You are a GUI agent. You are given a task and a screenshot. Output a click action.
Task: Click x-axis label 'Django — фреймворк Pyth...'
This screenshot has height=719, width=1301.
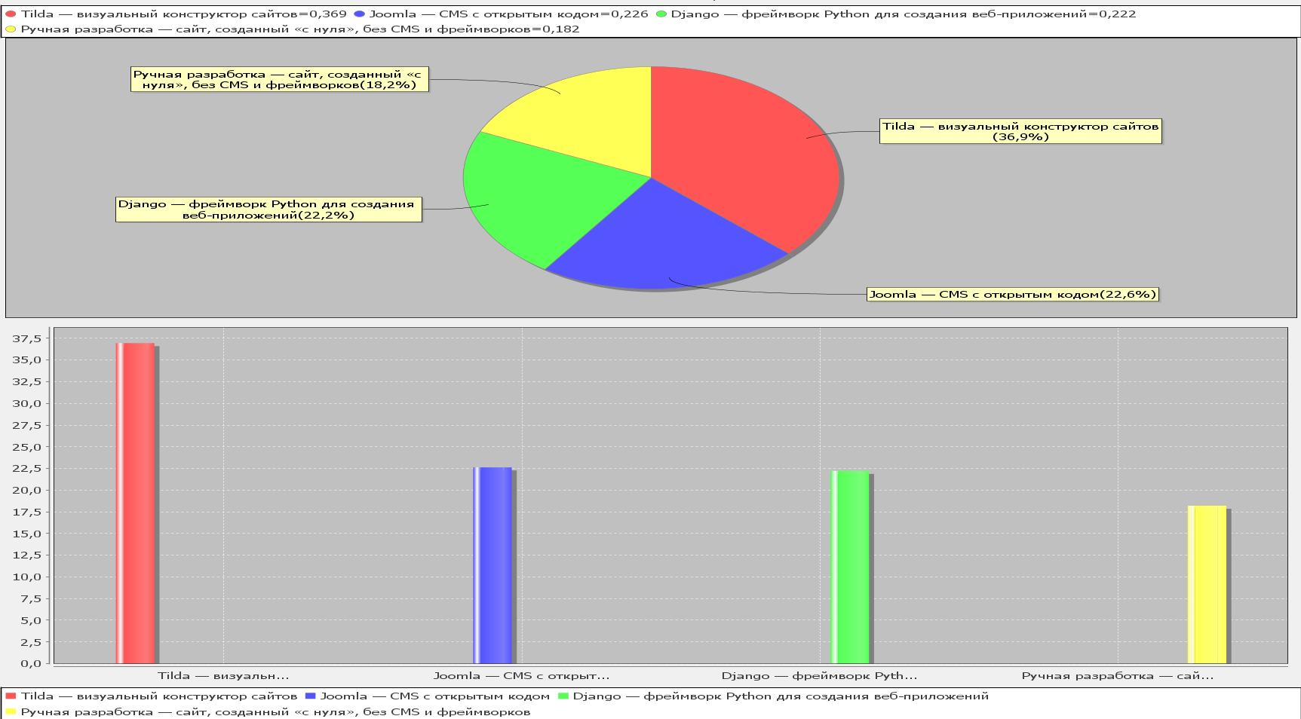(819, 676)
